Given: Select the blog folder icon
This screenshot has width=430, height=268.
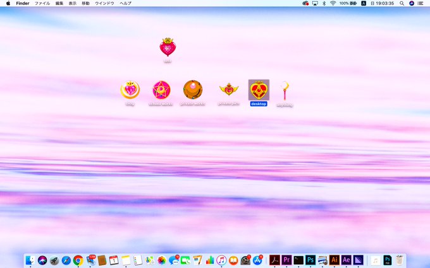Looking at the screenshot, I should point(130,90).
